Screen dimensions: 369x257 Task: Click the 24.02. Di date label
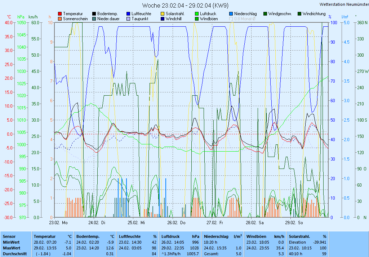click(x=97, y=223)
